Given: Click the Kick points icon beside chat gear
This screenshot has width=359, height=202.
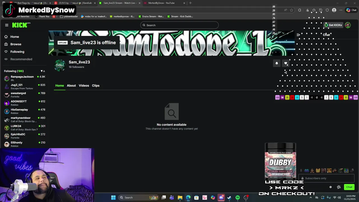Looking at the screenshot, I should coord(339,187).
